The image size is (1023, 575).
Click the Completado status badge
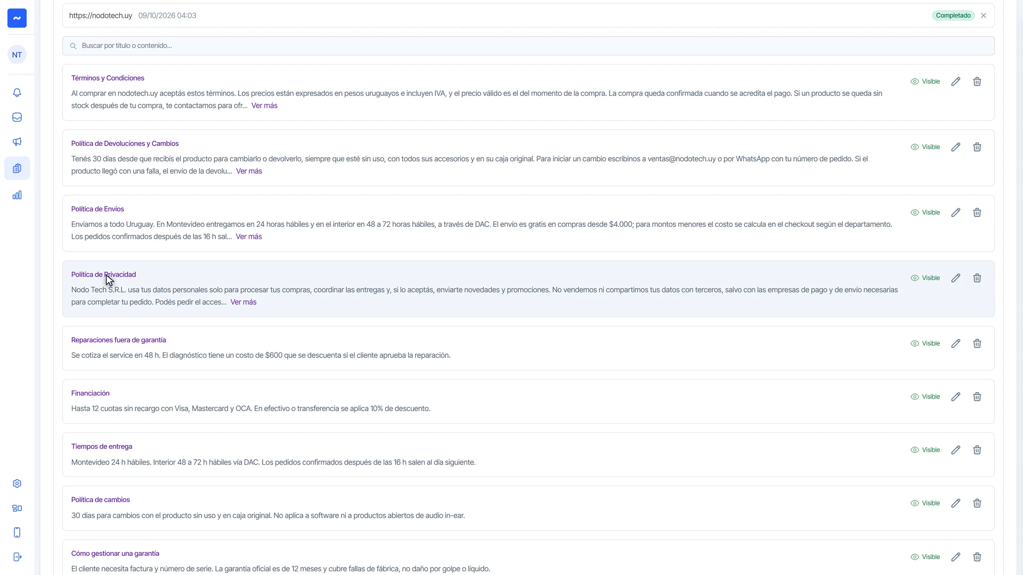[x=953, y=15]
